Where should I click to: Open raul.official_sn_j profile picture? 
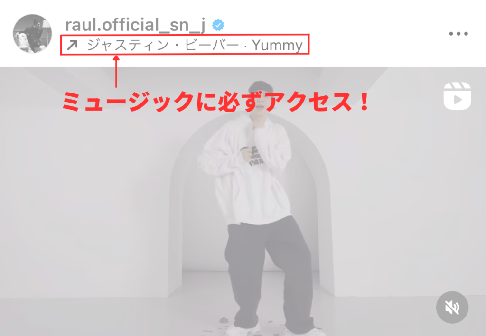click(33, 34)
